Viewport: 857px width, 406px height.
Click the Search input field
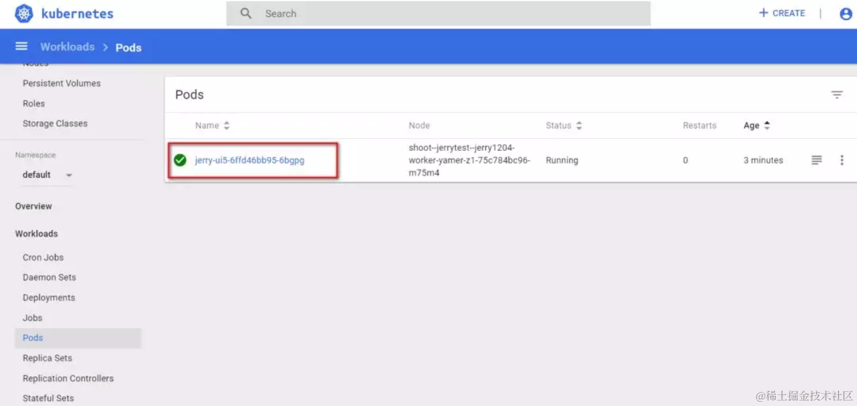click(438, 13)
